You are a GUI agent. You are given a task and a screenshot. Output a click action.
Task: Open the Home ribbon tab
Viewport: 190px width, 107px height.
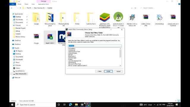pyautogui.click(x=19, y=4)
